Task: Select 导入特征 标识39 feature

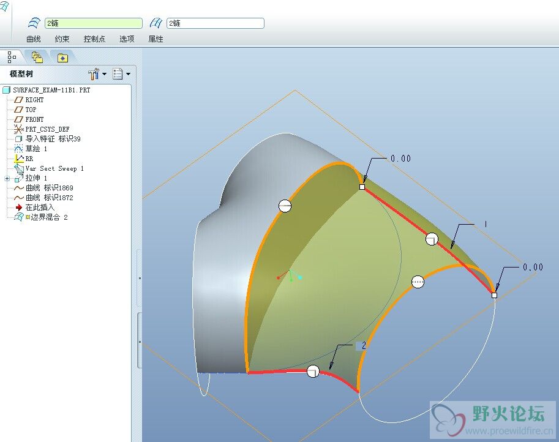Action: [x=53, y=138]
